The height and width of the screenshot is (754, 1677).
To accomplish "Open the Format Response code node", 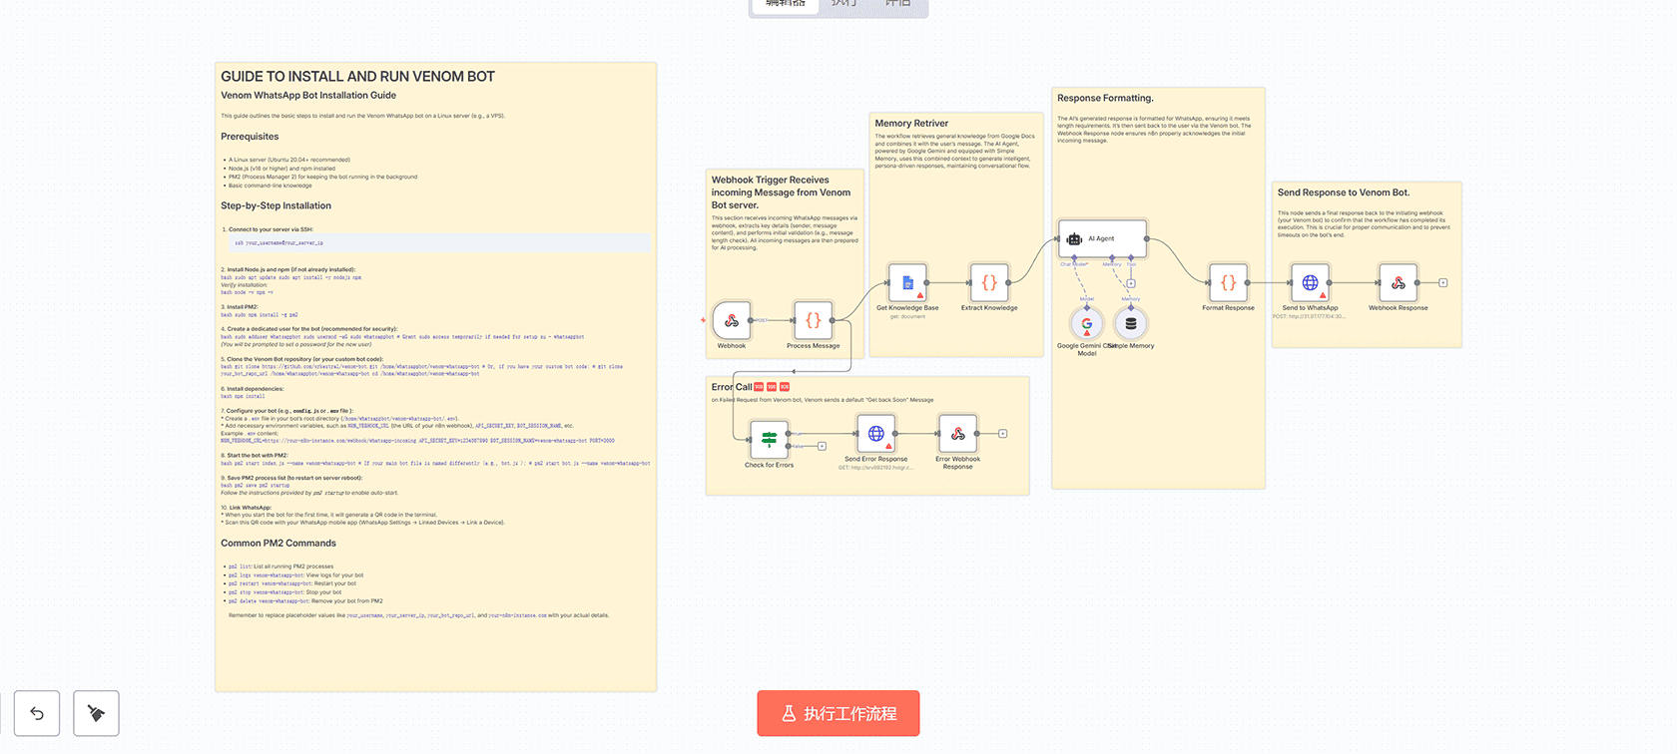I will click(1228, 283).
